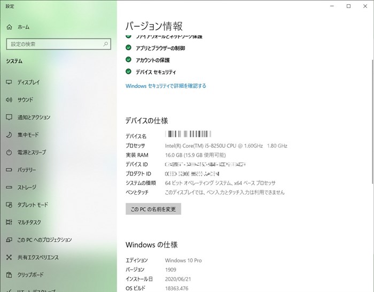
Task: Minimize the Settings window
Action: pos(332,6)
